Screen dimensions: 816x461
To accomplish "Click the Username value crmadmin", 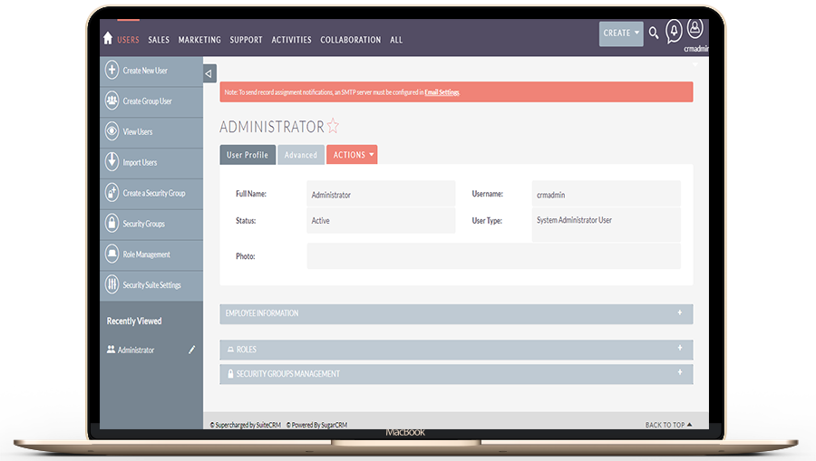I will tap(550, 195).
